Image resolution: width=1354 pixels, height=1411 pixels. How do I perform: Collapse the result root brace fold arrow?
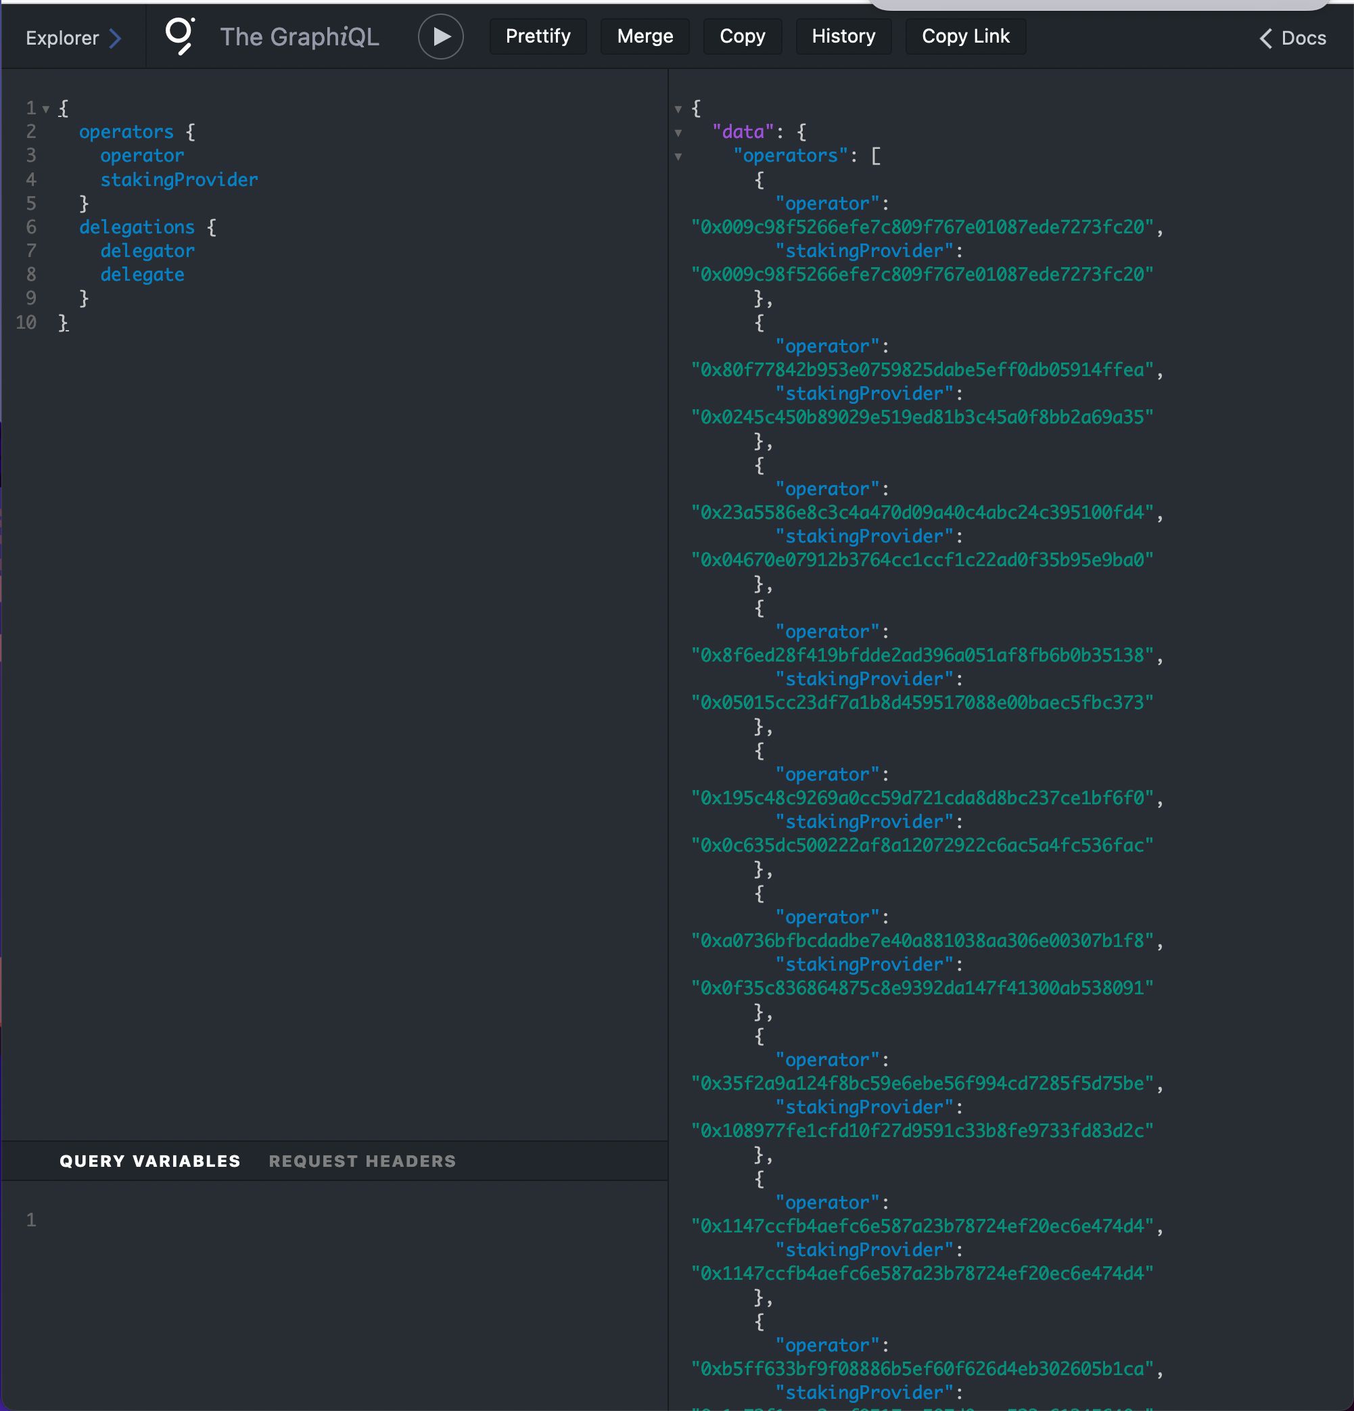[678, 110]
